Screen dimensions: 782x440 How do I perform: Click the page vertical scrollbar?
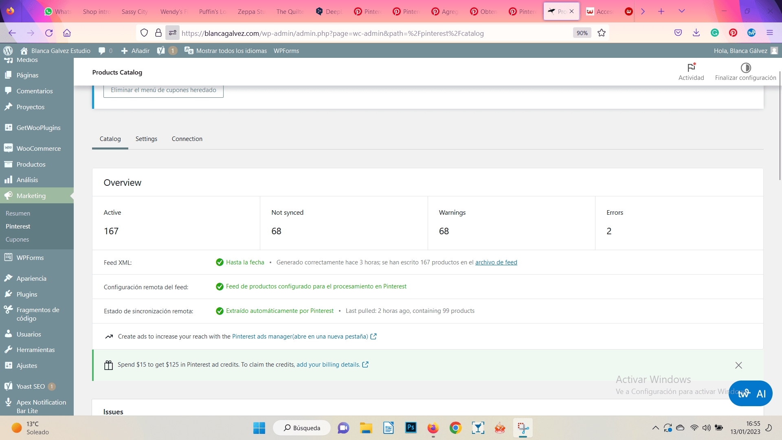point(780,126)
